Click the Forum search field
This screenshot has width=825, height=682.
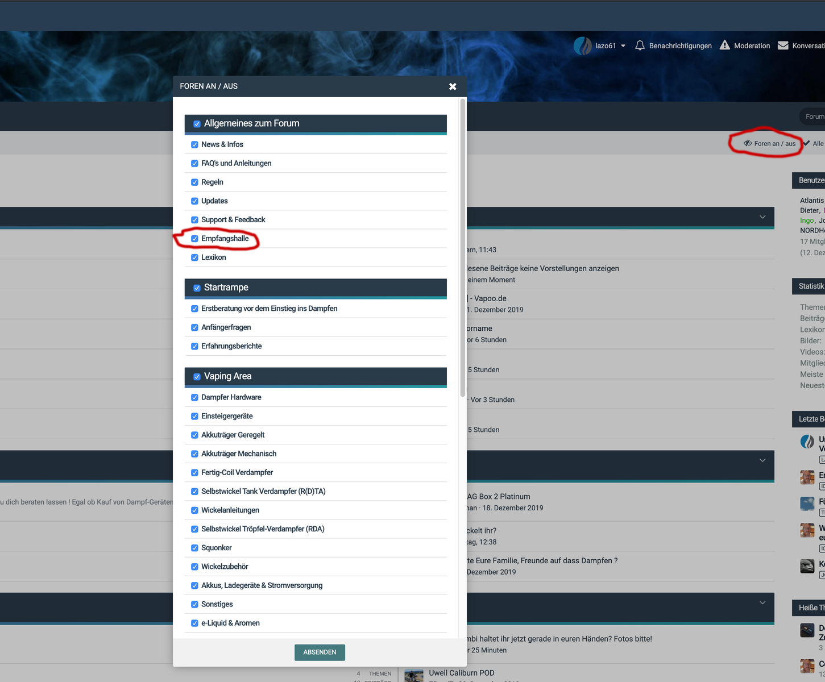click(x=814, y=117)
